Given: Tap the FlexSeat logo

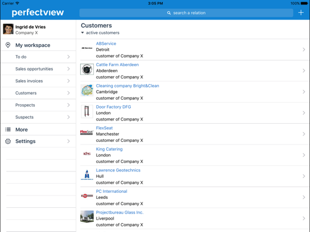Looking at the screenshot, I should tap(86, 132).
